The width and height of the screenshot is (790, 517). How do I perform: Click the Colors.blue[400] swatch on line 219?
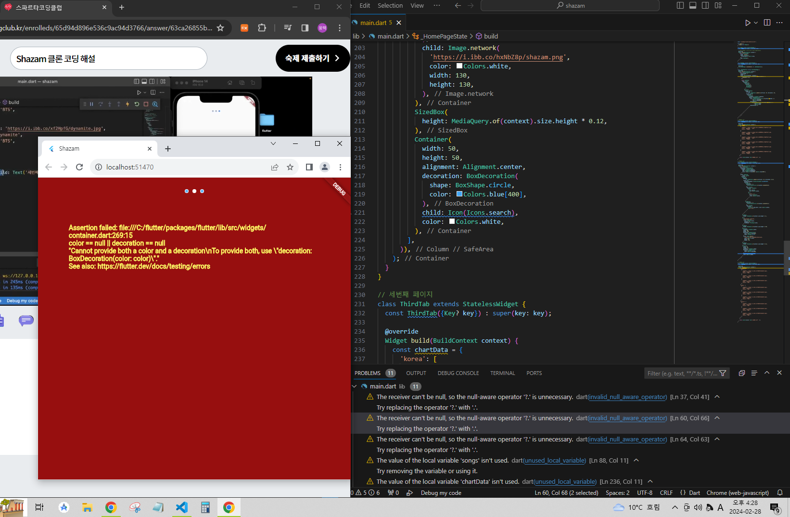459,194
